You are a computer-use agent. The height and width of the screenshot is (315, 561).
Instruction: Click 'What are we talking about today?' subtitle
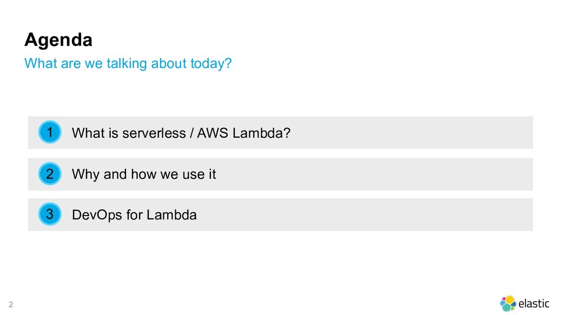(x=128, y=63)
